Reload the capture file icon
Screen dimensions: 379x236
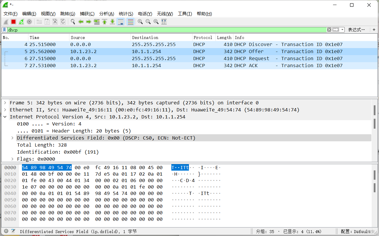[x=63, y=22]
